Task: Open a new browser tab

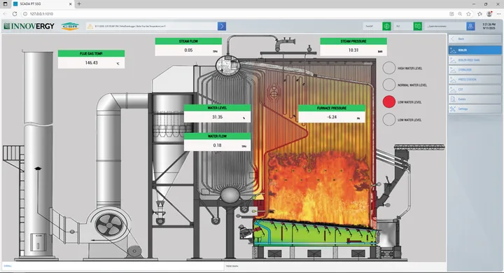Action: 79,4
